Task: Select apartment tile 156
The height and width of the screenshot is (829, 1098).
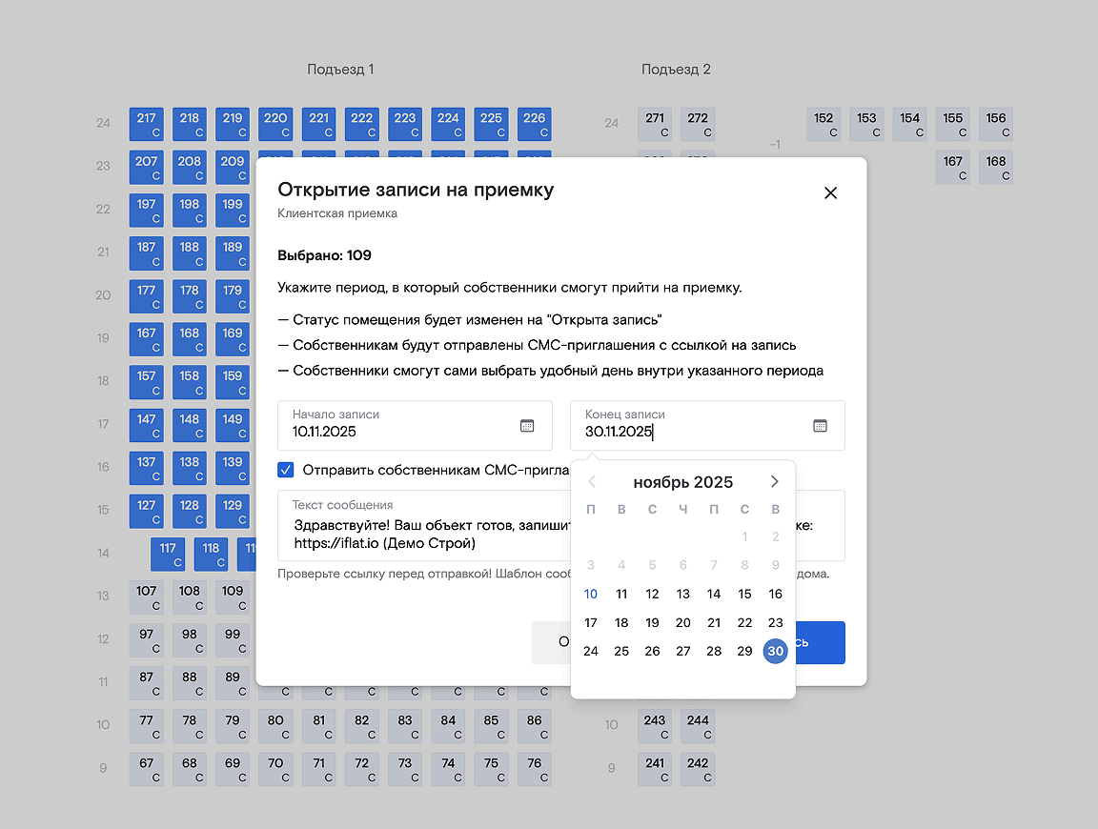Action: [x=995, y=124]
